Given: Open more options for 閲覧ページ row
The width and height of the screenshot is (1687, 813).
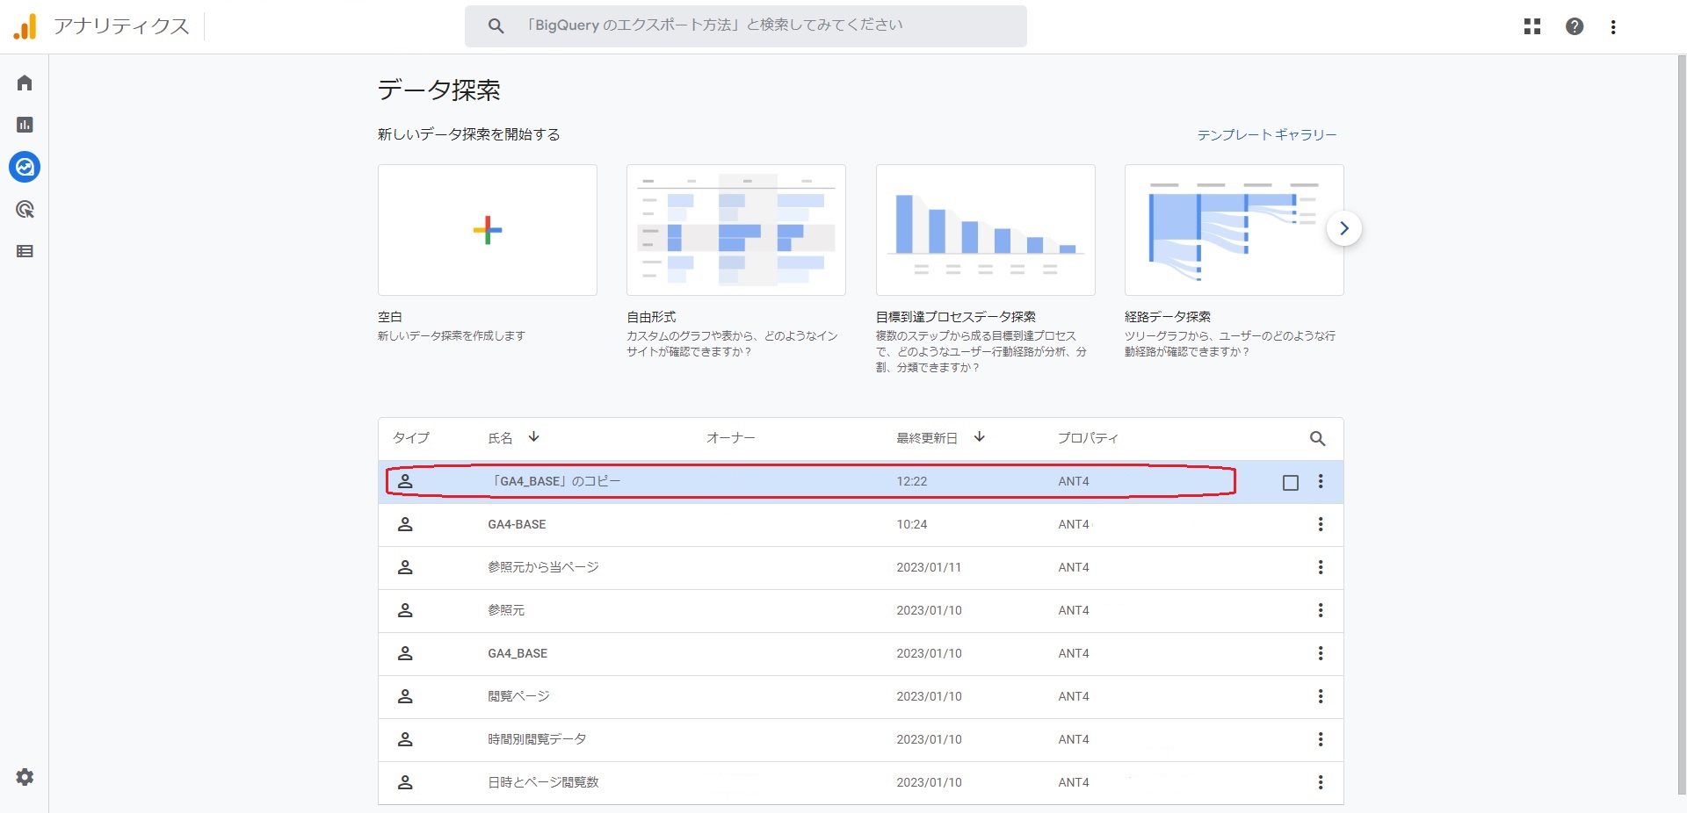Looking at the screenshot, I should coord(1321,696).
